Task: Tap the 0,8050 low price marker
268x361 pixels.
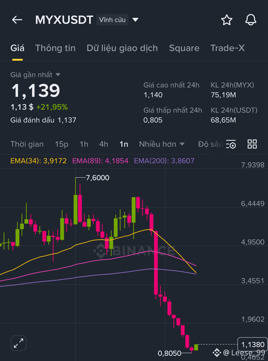Action: 170,353
